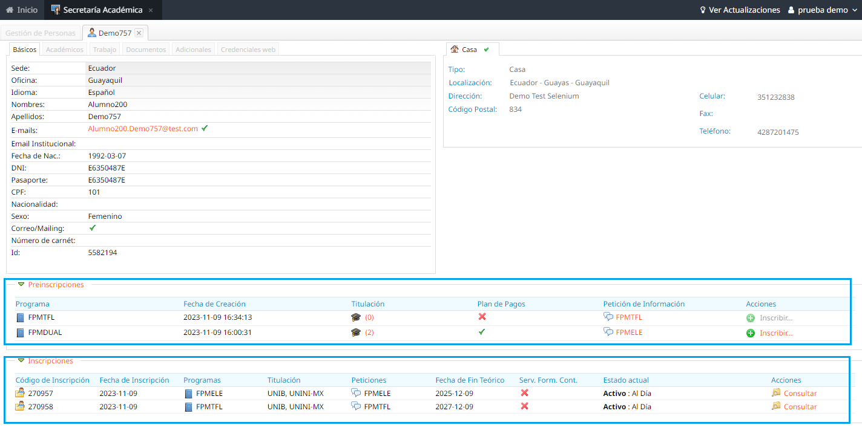Sort by Fecha de Creación column header
This screenshot has height=428, width=862.
[214, 304]
